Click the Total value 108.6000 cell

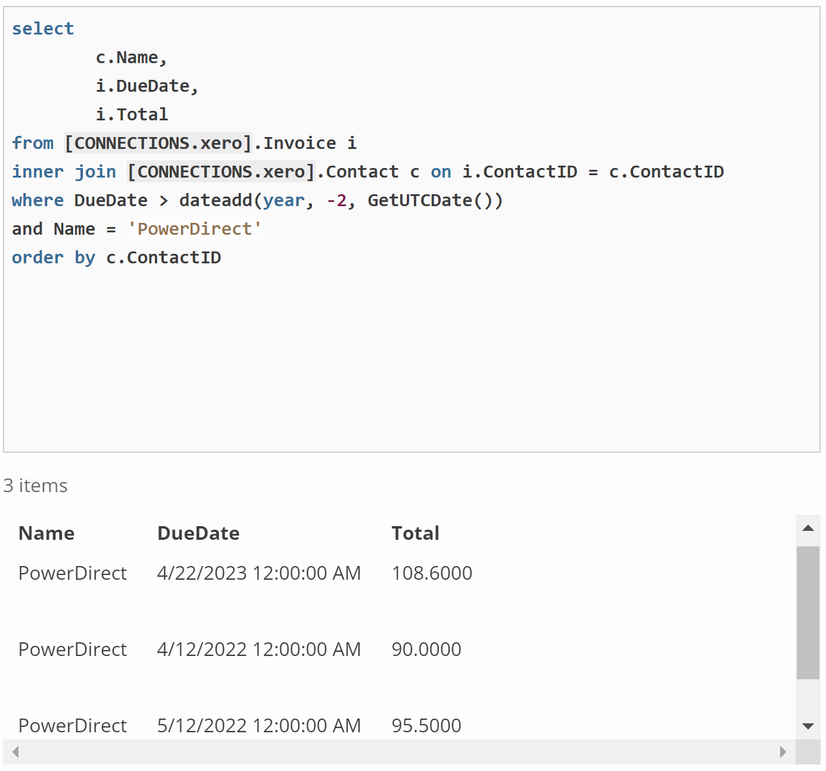click(x=432, y=573)
